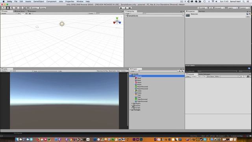Open Spotlight search in menu bar
This screenshot has width=252, height=142.
pos(244,2)
